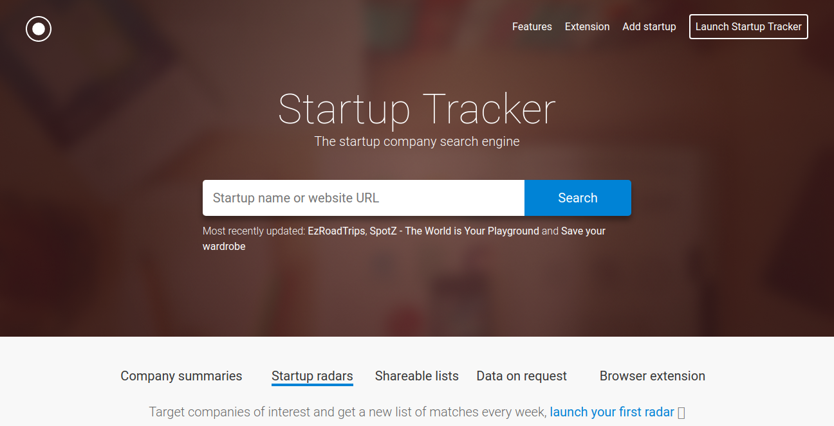Click the Startup Tracker circle logo

[x=39, y=29]
